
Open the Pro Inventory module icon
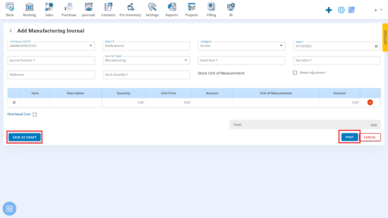[130, 7]
